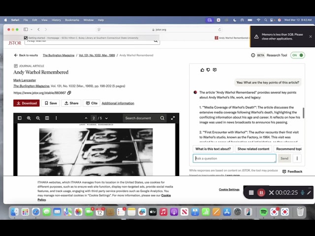The height and width of the screenshot is (236, 315).
Task: Open the History menu
Action: tap(56, 20)
